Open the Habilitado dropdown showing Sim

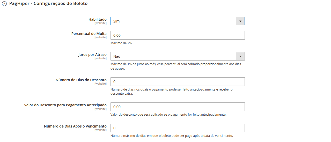pos(178,21)
